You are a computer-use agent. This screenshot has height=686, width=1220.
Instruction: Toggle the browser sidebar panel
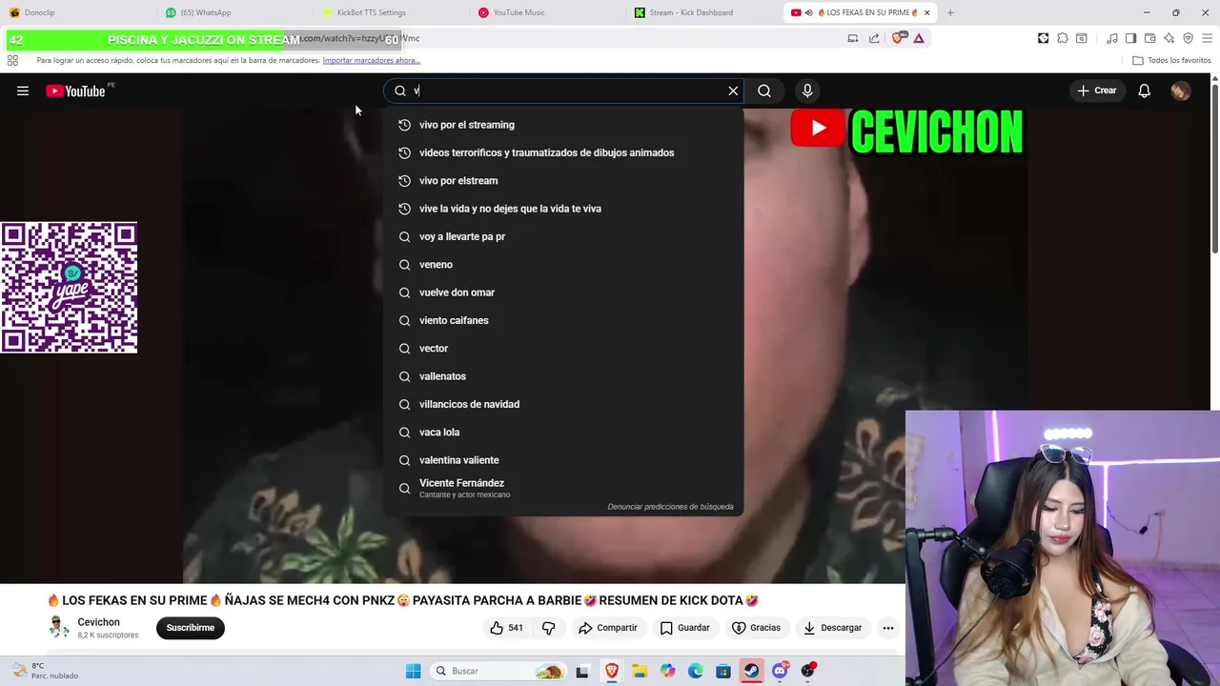[x=1130, y=38]
